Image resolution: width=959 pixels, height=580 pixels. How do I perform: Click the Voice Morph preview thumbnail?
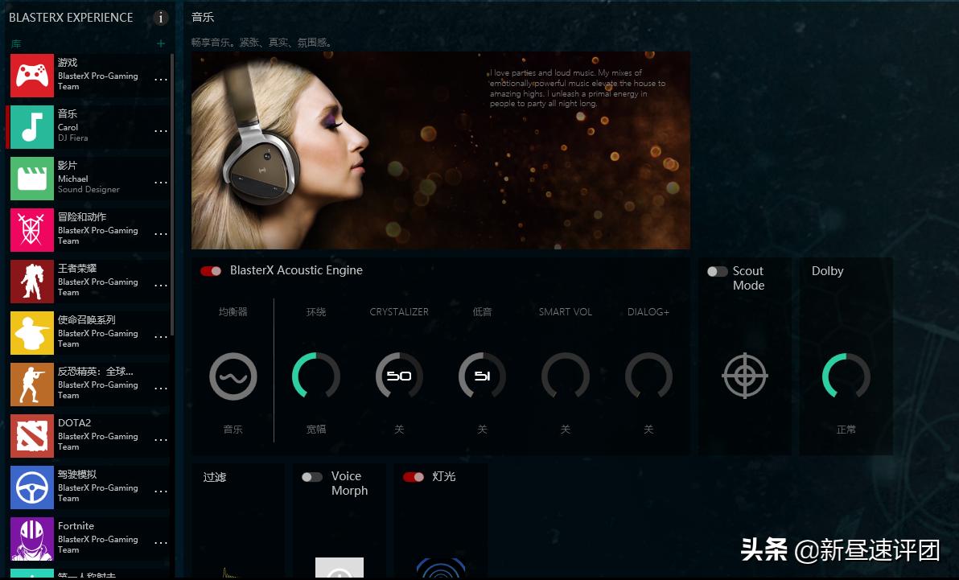coord(340,568)
